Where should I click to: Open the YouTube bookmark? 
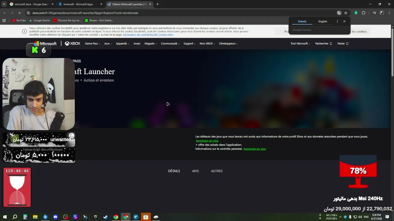click(19, 21)
